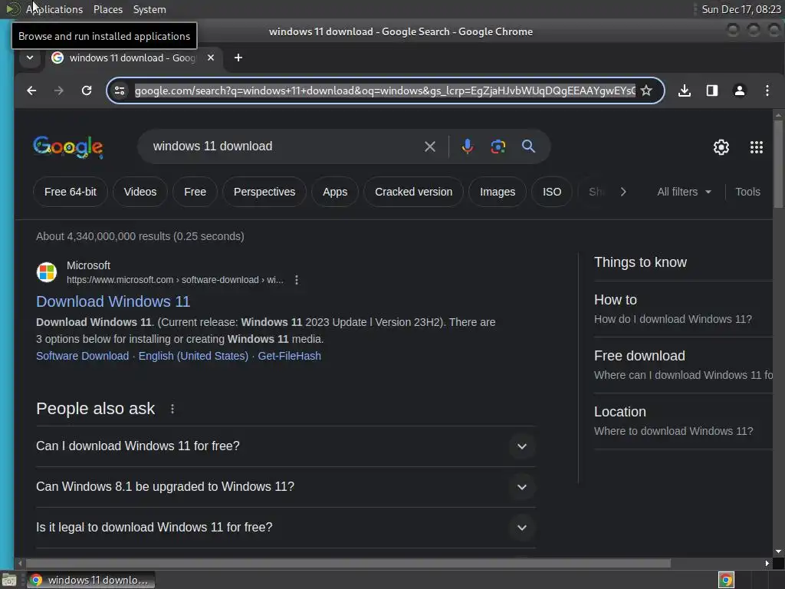The height and width of the screenshot is (589, 785).
Task: Click the Google logo
Action: pyautogui.click(x=68, y=147)
